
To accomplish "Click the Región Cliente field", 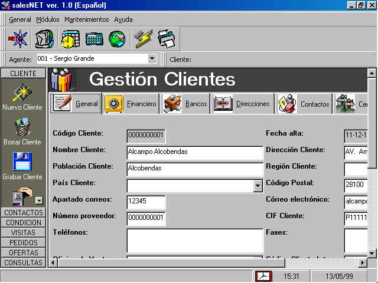I will click(356, 169).
